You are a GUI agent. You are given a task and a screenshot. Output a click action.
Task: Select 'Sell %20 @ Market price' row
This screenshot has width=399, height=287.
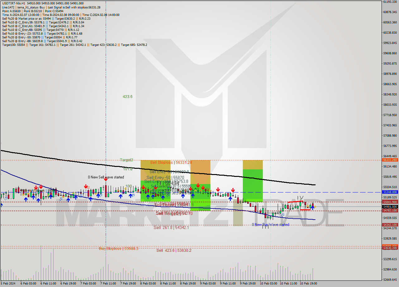click(46, 18)
